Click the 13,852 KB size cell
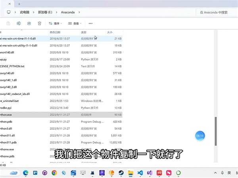 [115, 142]
